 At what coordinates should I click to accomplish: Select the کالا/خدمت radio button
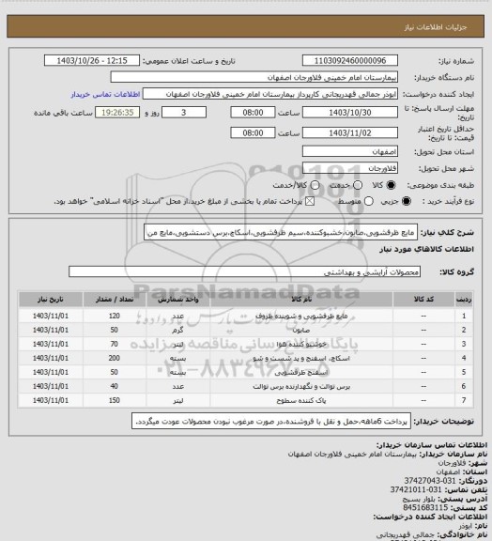(x=315, y=185)
